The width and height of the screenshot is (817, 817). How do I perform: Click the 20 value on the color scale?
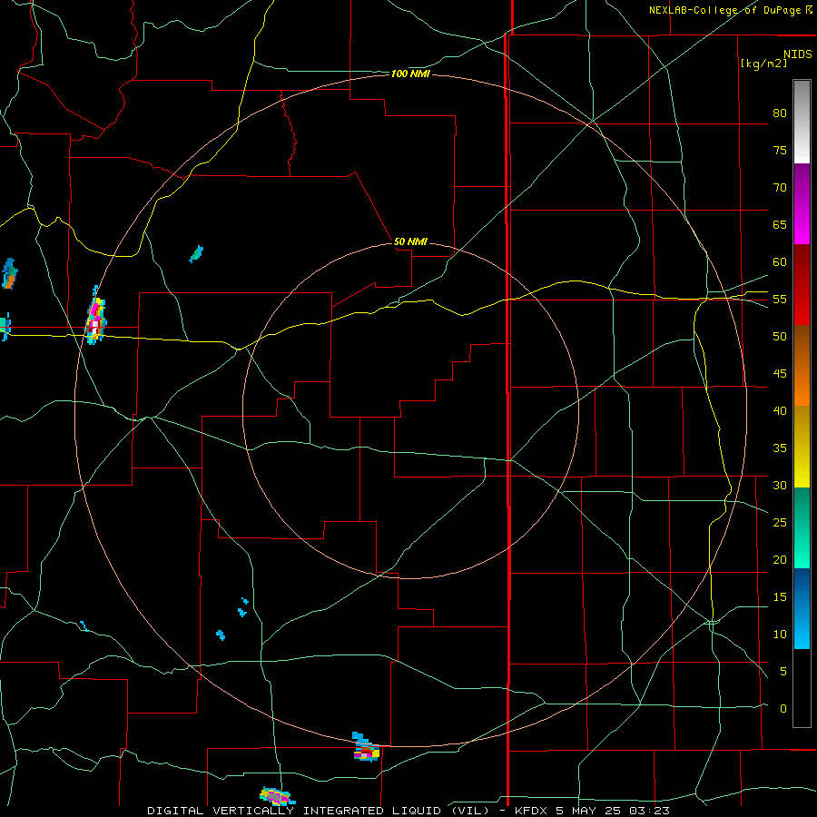pyautogui.click(x=780, y=559)
